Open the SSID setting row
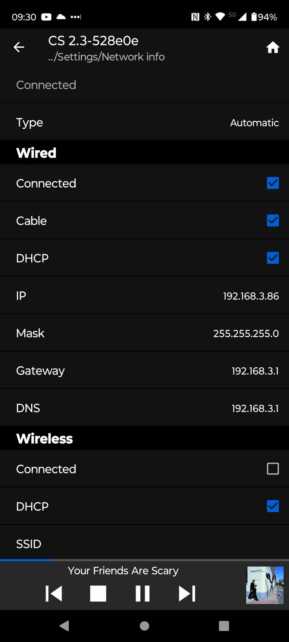This screenshot has height=642, width=289. coord(144,543)
